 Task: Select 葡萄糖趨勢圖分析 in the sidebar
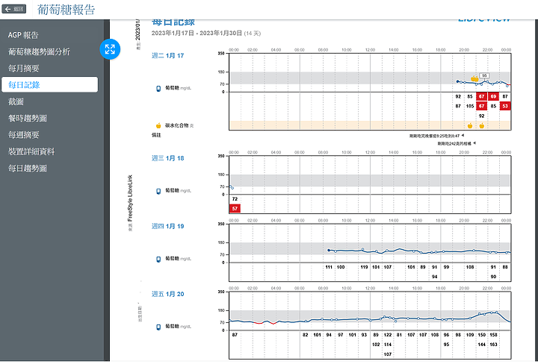coord(39,51)
